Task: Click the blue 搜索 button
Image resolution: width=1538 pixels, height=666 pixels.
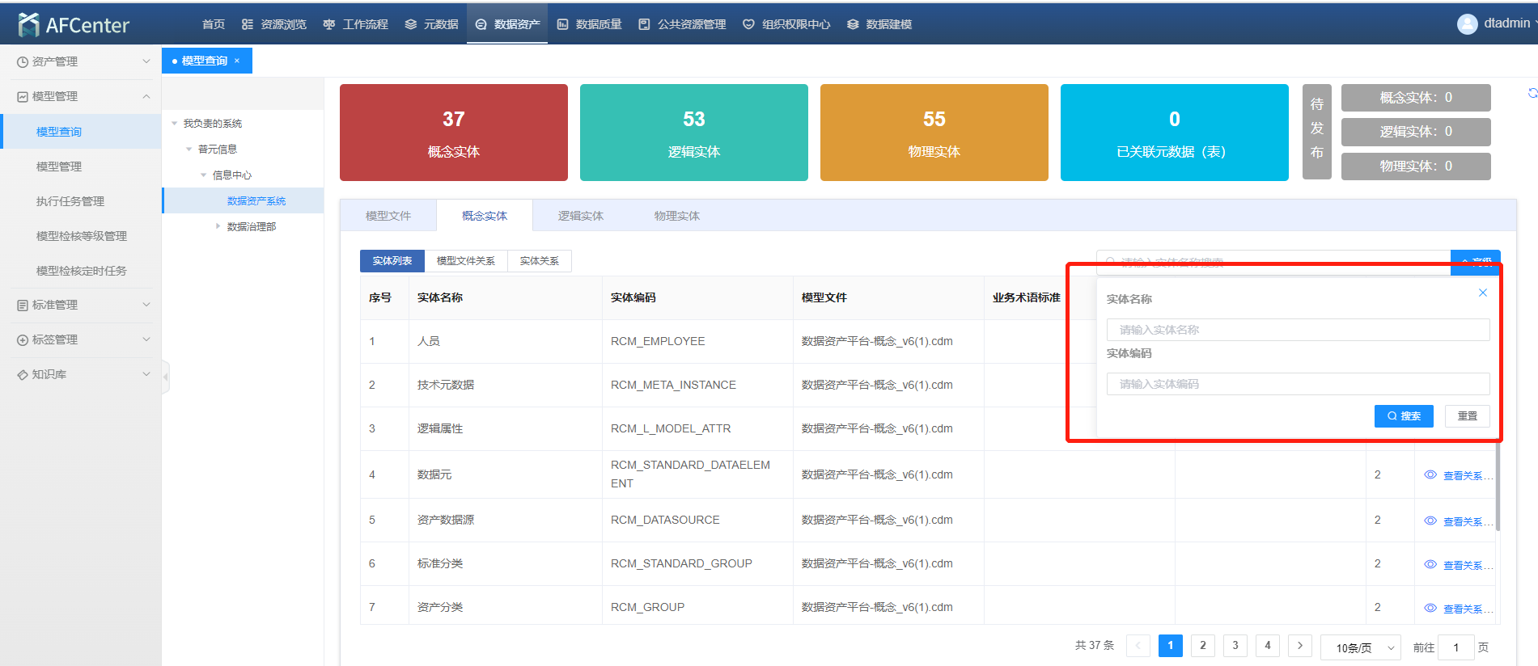Action: [1404, 416]
